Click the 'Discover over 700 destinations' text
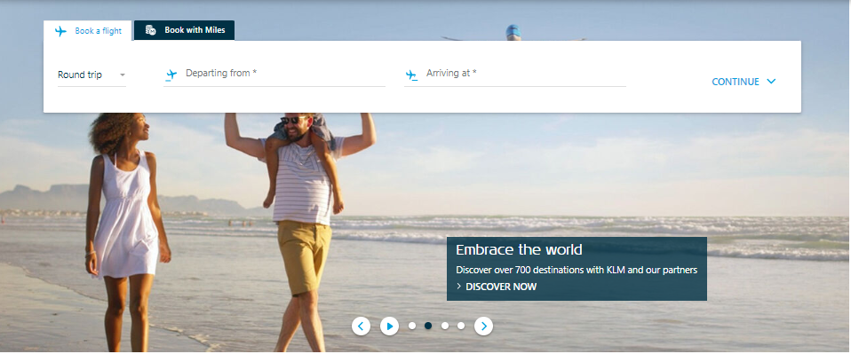This screenshot has height=354, width=851. (x=577, y=270)
